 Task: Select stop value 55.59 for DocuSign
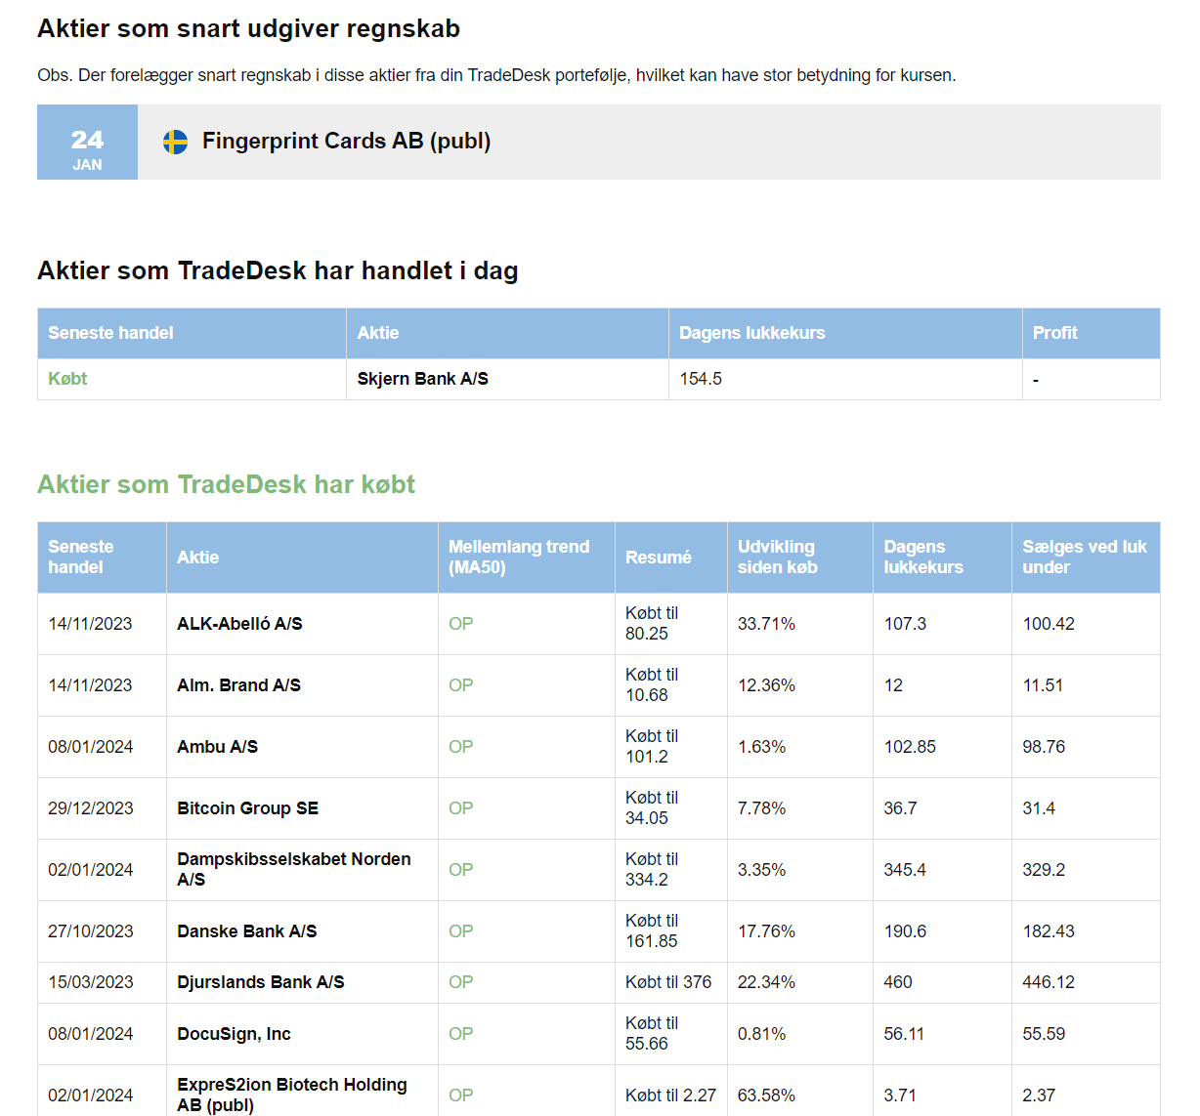point(1044,1034)
